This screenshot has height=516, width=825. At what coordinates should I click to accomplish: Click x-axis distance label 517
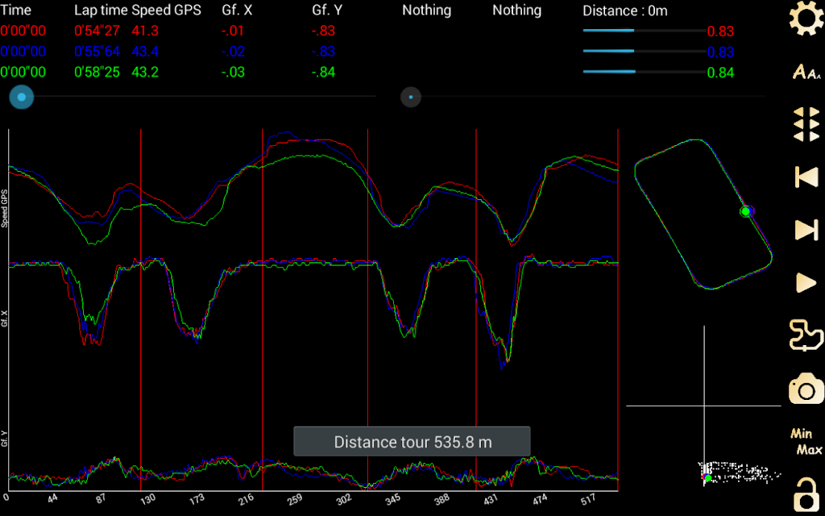click(x=588, y=498)
